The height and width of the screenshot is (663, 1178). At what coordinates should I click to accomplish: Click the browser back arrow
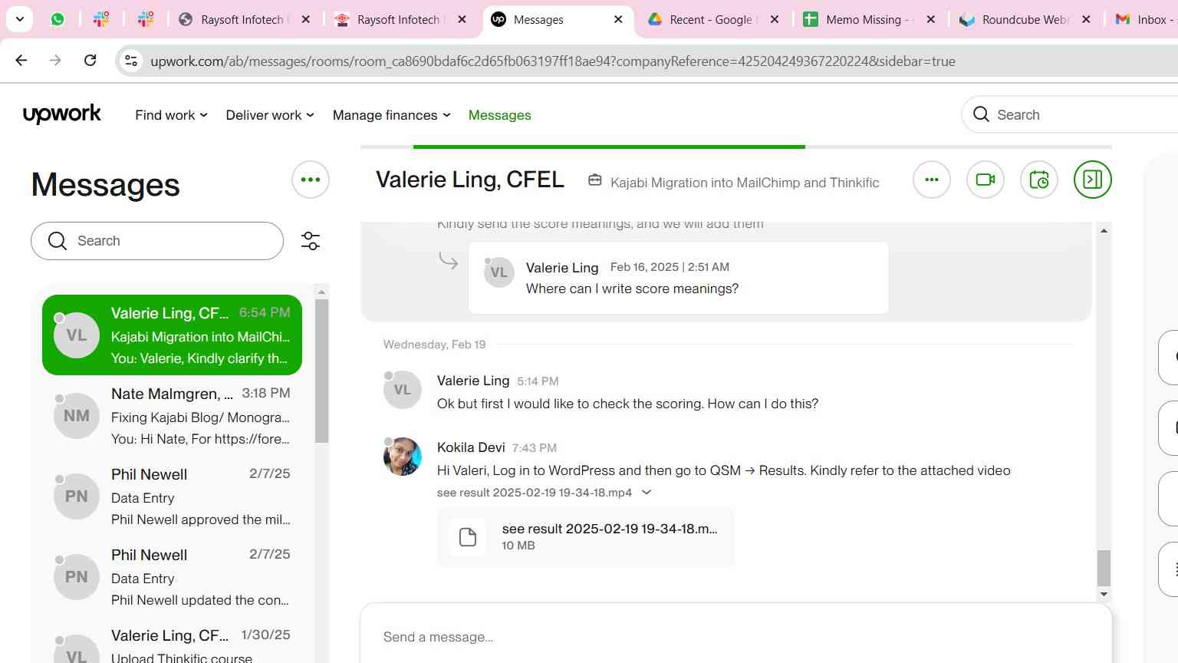tap(21, 61)
